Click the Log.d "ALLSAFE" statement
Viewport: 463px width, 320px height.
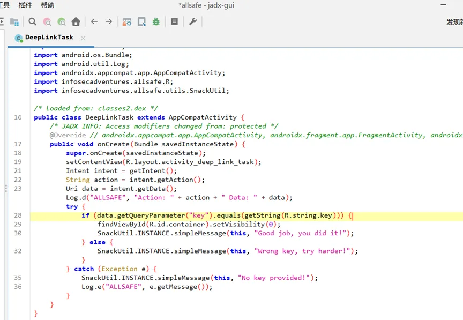coord(179,197)
